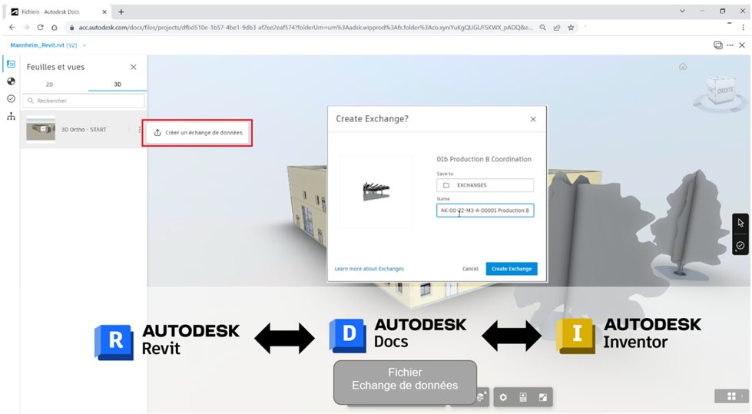Image resolution: width=752 pixels, height=414 pixels.
Task: Select the 3D Ortho - START view thumbnail
Action: click(41, 130)
